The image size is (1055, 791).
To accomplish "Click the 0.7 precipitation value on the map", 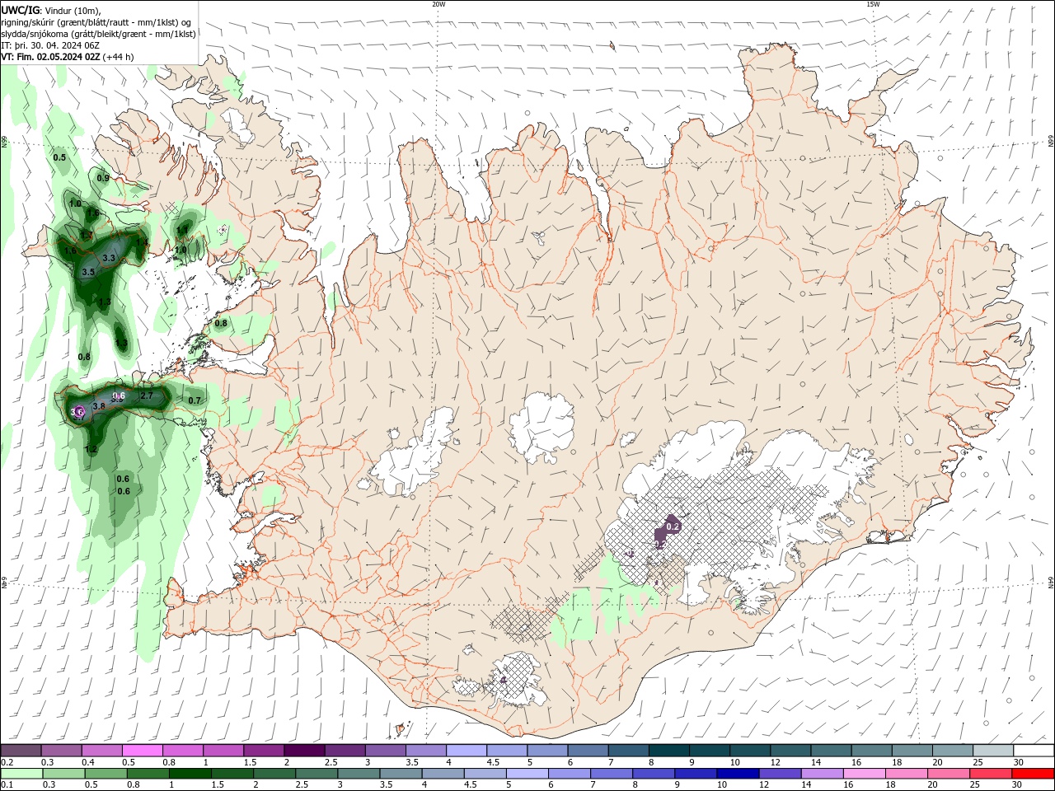I will click(195, 400).
